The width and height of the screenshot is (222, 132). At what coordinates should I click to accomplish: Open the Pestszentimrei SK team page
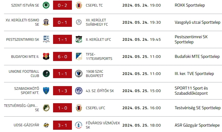(x=23, y=39)
